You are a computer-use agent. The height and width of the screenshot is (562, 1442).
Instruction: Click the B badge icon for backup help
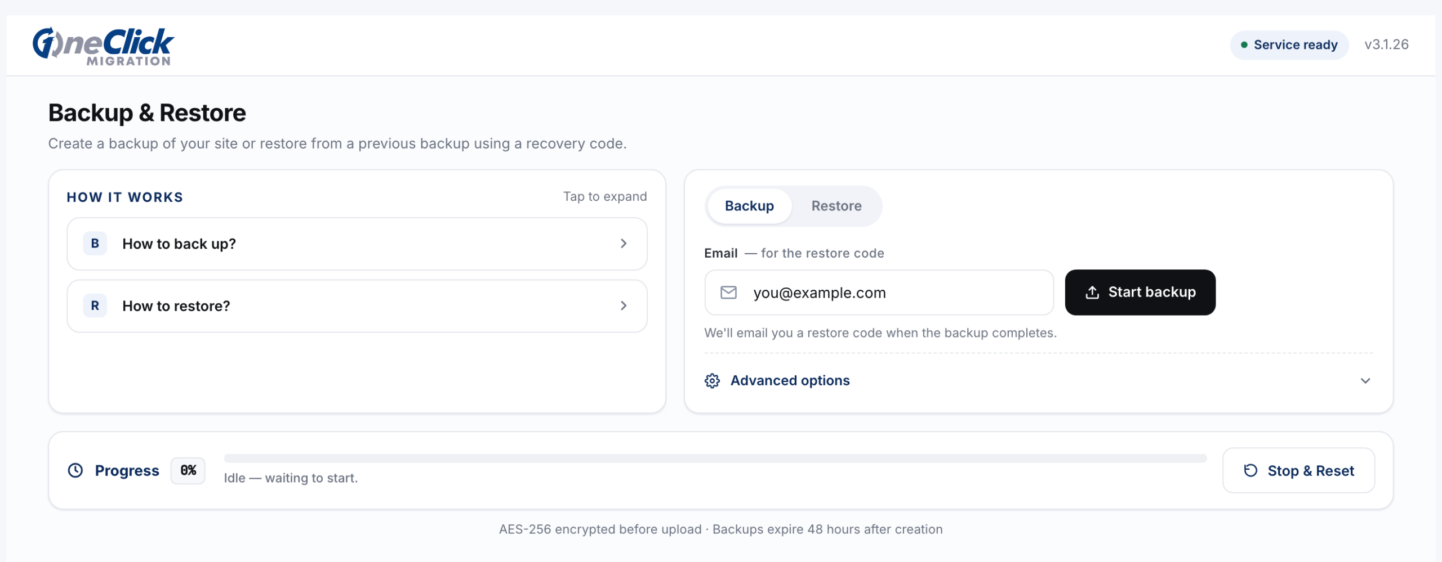[x=95, y=244]
